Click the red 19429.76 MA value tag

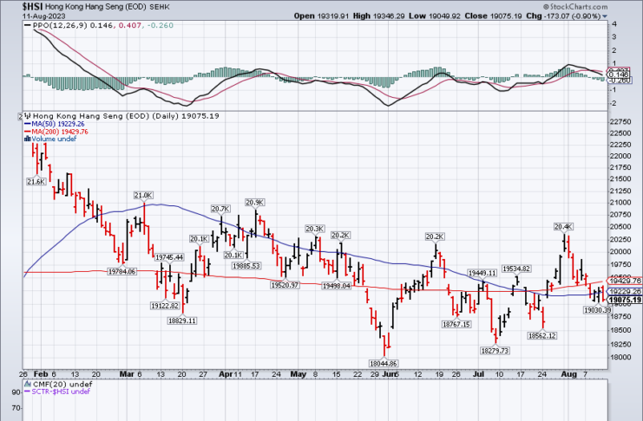624,282
